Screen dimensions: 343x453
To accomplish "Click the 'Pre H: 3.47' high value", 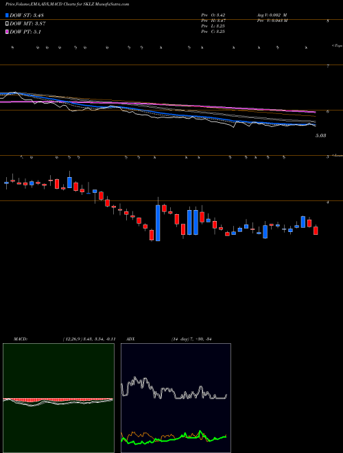I will tap(213, 21).
